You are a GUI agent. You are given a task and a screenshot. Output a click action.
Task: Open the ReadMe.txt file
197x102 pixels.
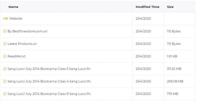(x=17, y=56)
